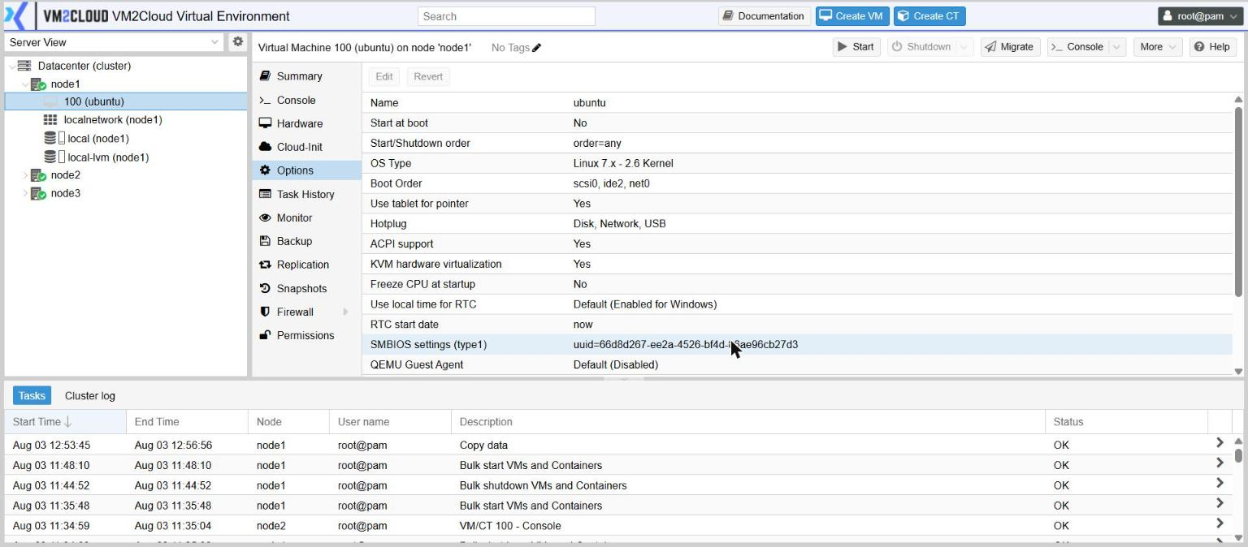Screen dimensions: 1248x547
Task: Click the Create CT button
Action: tap(929, 15)
